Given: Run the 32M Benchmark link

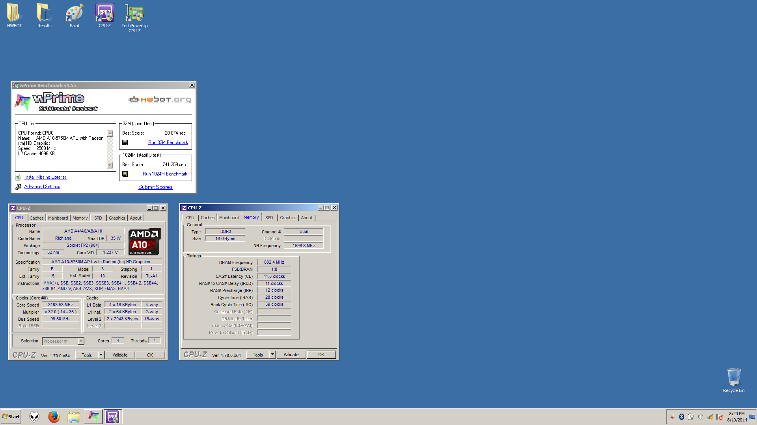Looking at the screenshot, I should coord(168,142).
